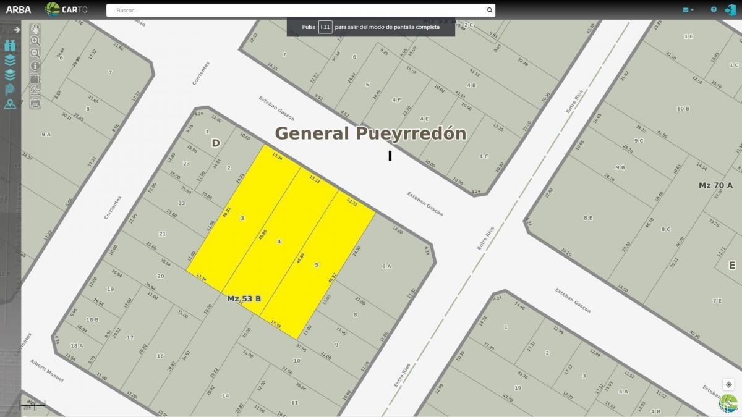Click the ARBA logo
742x417 pixels.
click(x=19, y=10)
